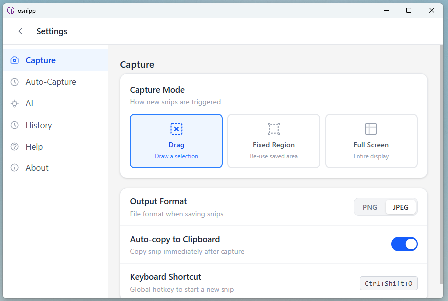The width and height of the screenshot is (448, 301).
Task: Click the Full Screen display icon
Action: click(x=371, y=129)
